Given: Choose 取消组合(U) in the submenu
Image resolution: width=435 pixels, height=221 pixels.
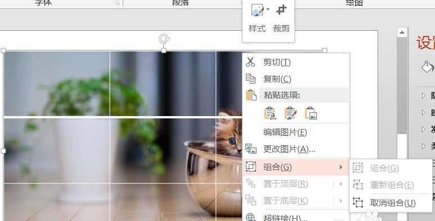Looking at the screenshot, I should tap(391, 203).
